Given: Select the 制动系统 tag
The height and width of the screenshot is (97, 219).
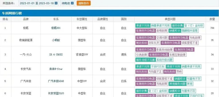Looking at the screenshot, I should tap(141, 43).
